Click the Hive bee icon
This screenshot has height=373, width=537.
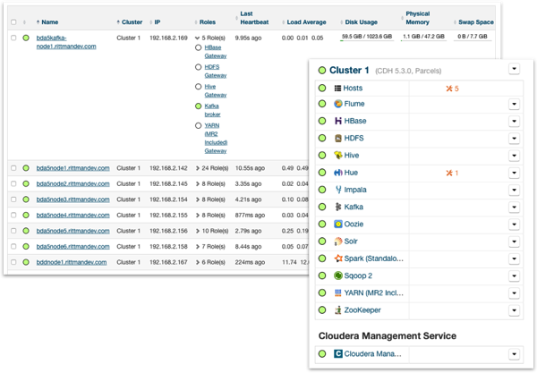pyautogui.click(x=338, y=156)
